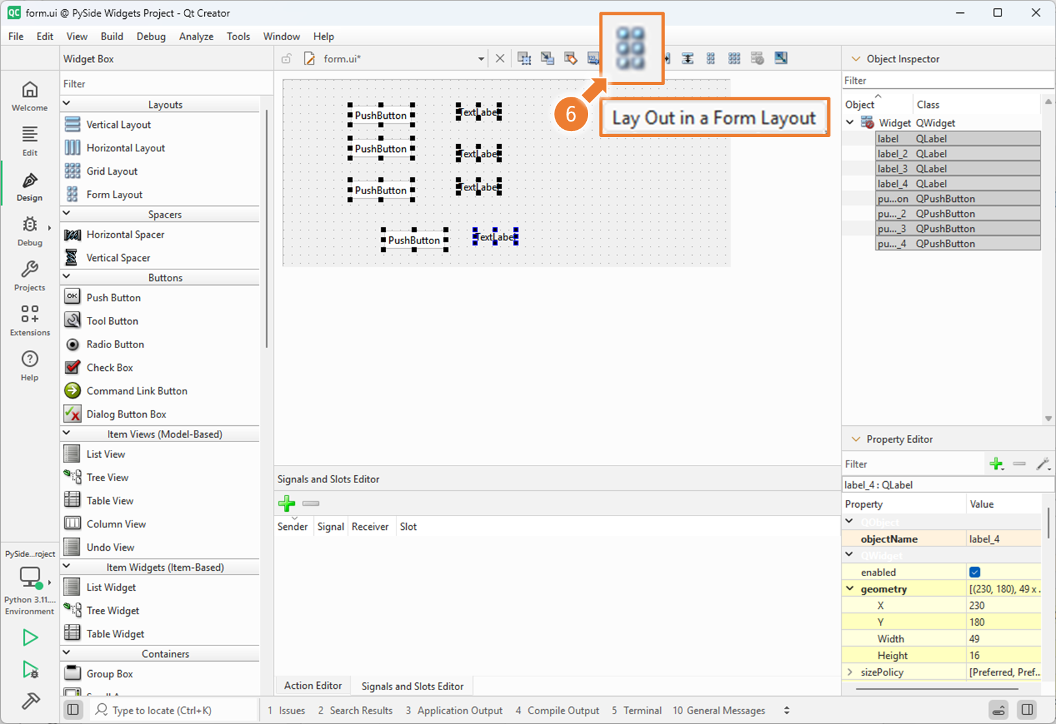Click the Object Inspector Filter field

(947, 81)
